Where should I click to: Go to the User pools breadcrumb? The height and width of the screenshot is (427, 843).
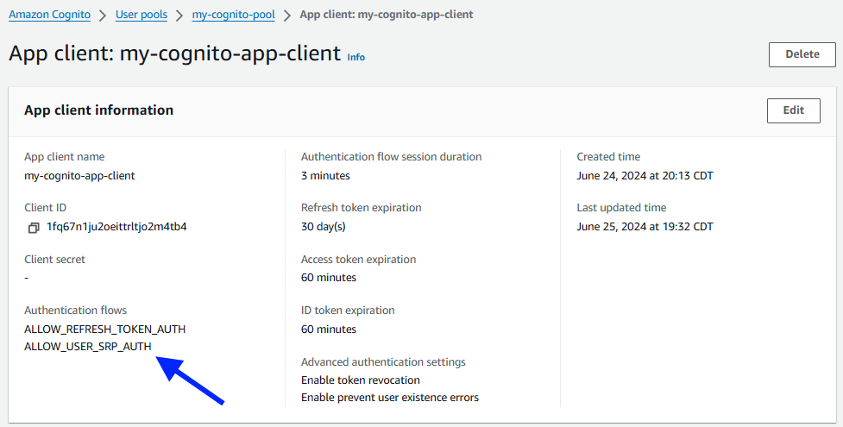[142, 15]
